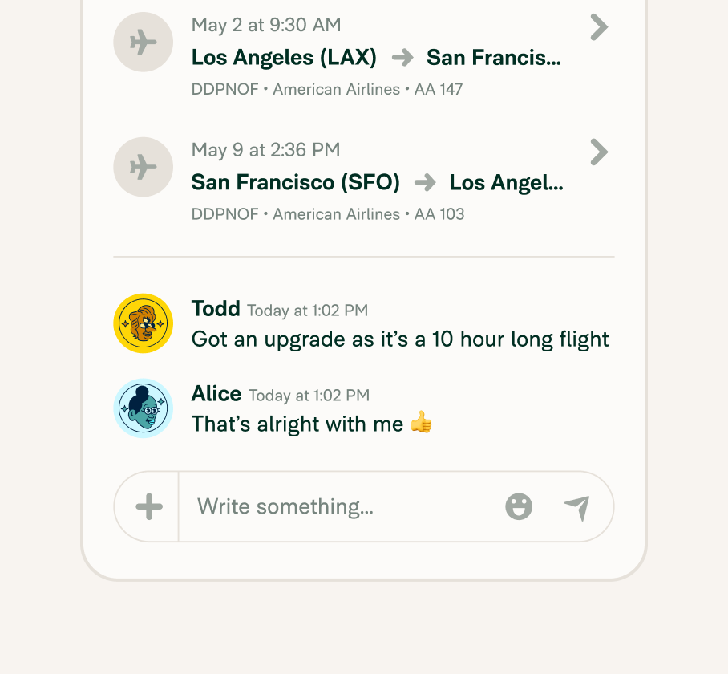728x674 pixels.
Task: Click Todd's name in the chat
Action: coord(216,308)
